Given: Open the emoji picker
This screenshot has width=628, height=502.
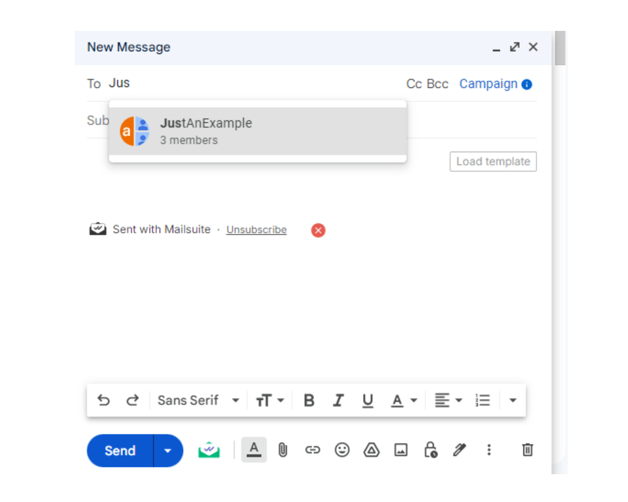Looking at the screenshot, I should coord(342,450).
